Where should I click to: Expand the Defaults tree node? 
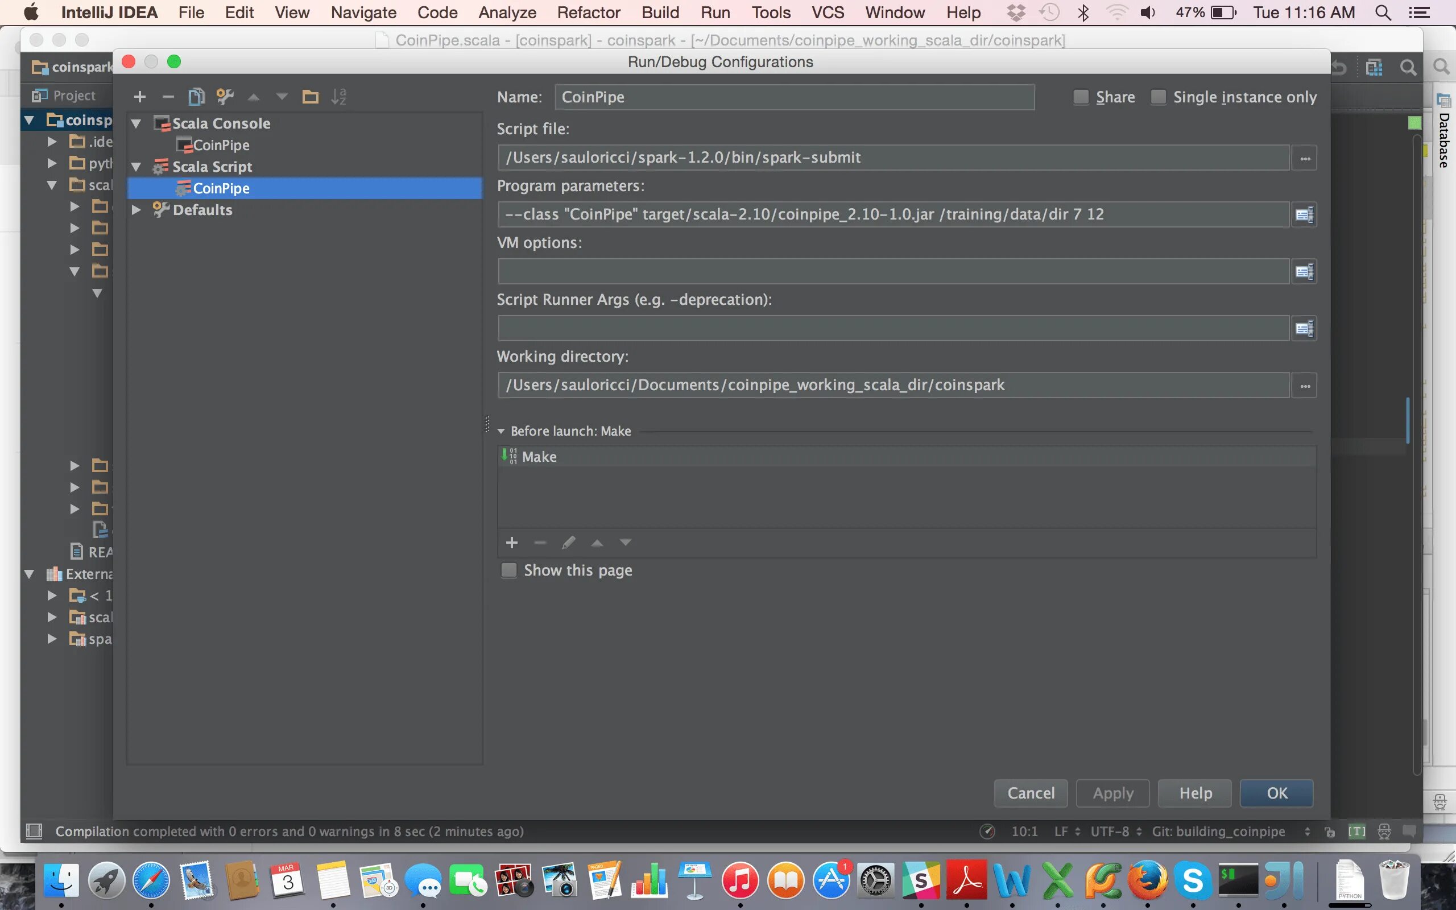(136, 210)
